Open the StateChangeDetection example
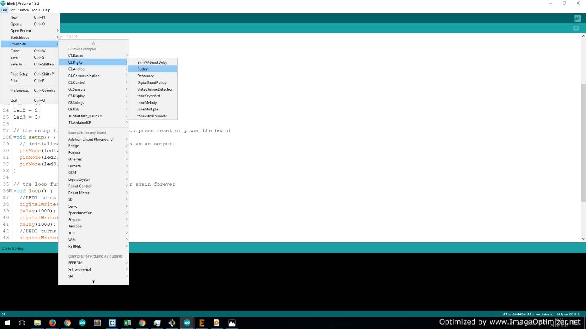Image resolution: width=586 pixels, height=329 pixels. coord(153,89)
